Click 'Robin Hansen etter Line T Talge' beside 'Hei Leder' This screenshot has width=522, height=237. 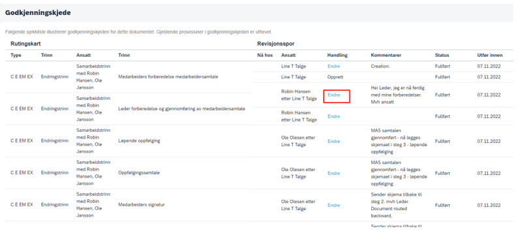click(299, 95)
